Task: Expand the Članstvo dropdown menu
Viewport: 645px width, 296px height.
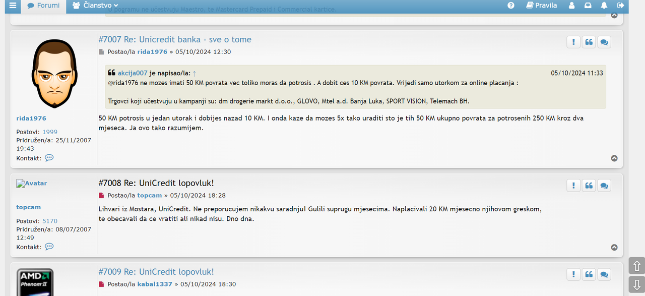Action: click(x=95, y=6)
